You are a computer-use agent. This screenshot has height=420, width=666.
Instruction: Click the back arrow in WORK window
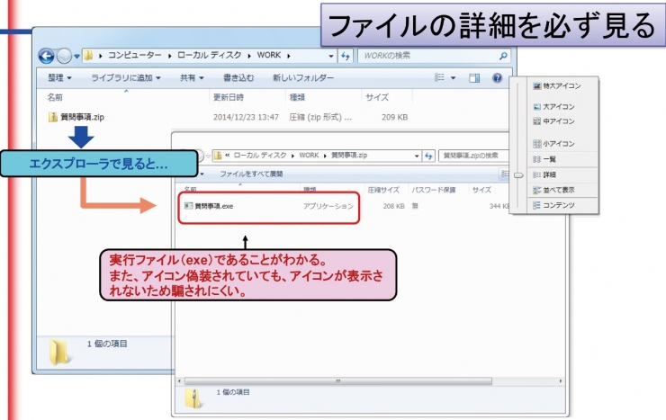[x=46, y=56]
